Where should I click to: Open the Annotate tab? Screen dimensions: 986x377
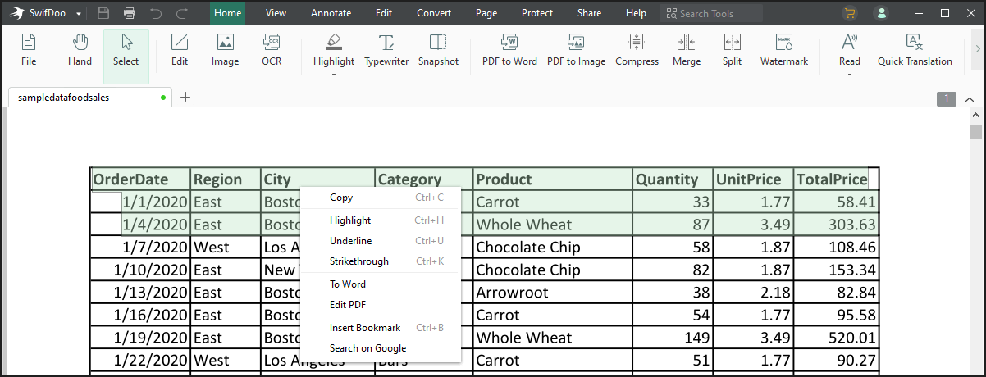(331, 13)
